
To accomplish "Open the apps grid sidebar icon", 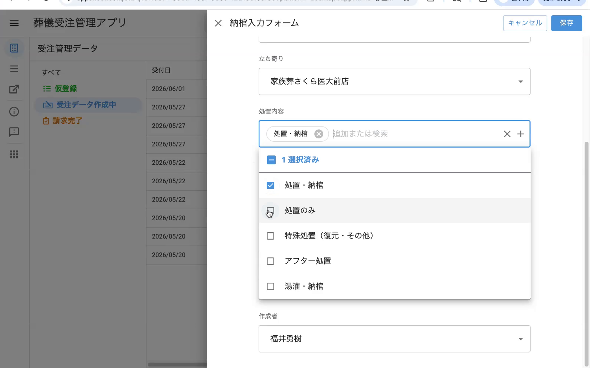I will point(14,154).
